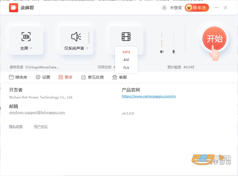This screenshot has height=176, width=238.
Task: Open the 媒体库 media library tab
Action: [18, 77]
